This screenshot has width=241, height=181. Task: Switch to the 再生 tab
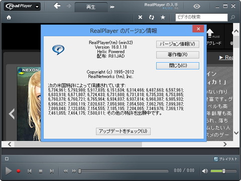point(91,7)
